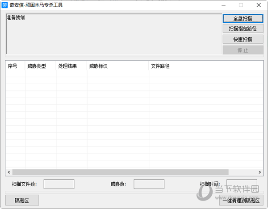Start a full disk scan (全盘扫描)
This screenshot has height=209, width=268.
click(x=243, y=18)
